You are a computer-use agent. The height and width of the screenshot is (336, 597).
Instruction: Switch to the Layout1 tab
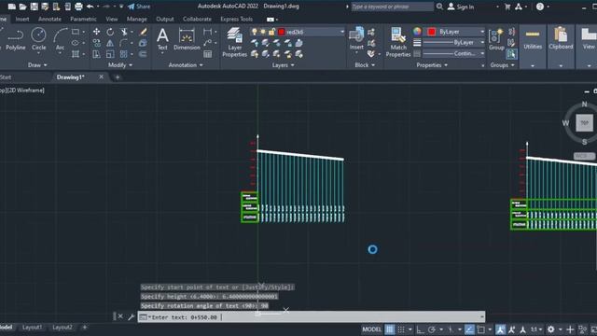pos(33,328)
